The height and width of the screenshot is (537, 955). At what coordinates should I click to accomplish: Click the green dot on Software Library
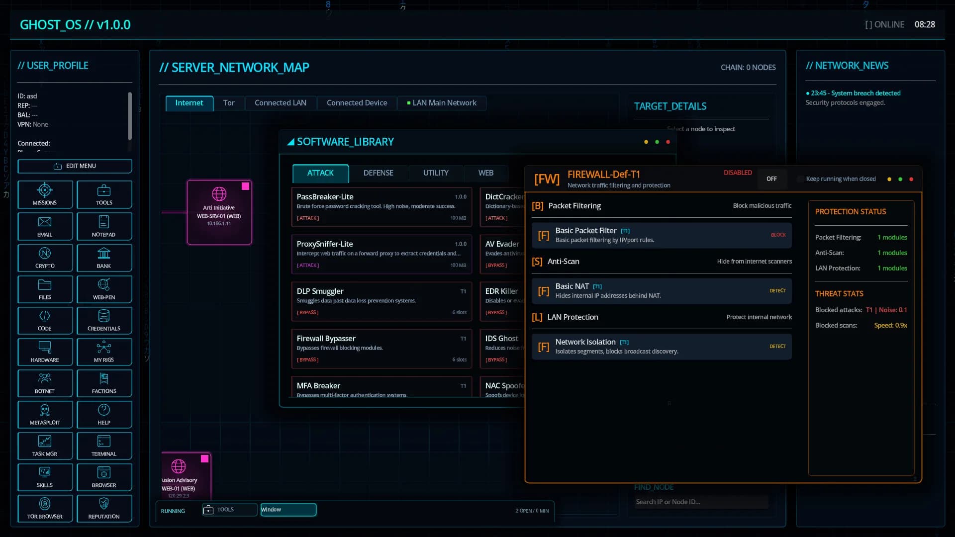tap(657, 142)
